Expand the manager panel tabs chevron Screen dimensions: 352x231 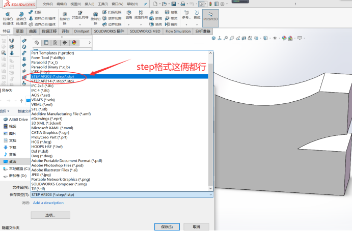pos(90,43)
